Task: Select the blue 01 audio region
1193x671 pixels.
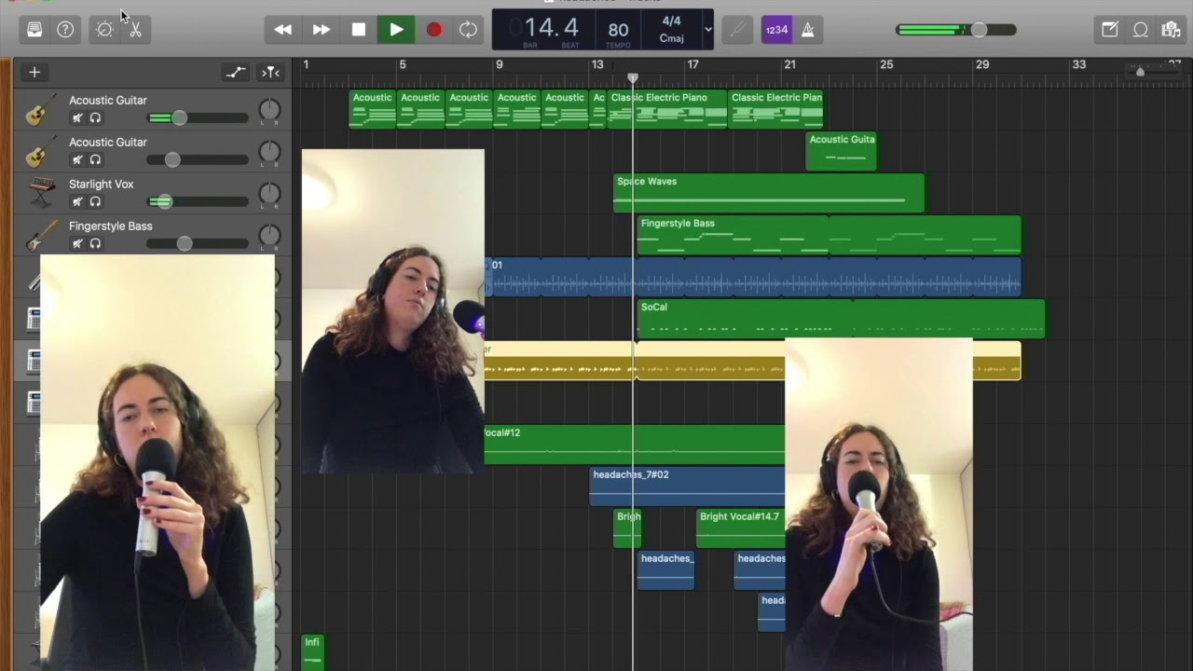Action: click(753, 278)
